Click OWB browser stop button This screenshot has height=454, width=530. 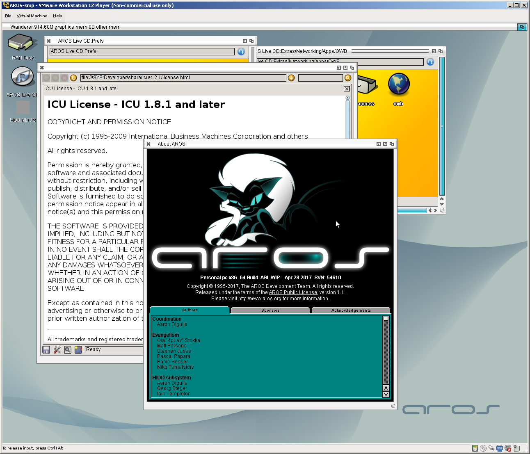point(64,78)
